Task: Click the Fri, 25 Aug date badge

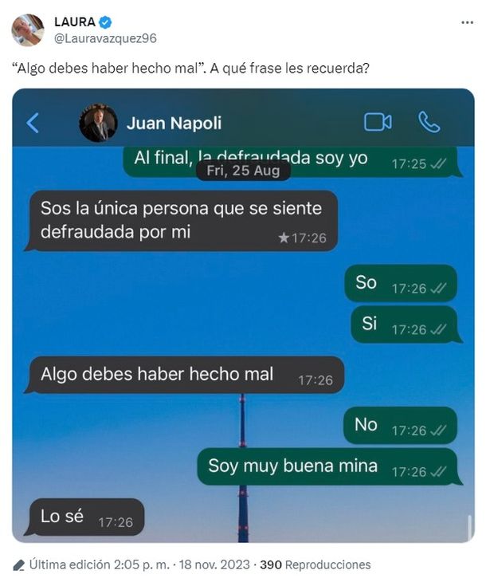Action: click(243, 171)
